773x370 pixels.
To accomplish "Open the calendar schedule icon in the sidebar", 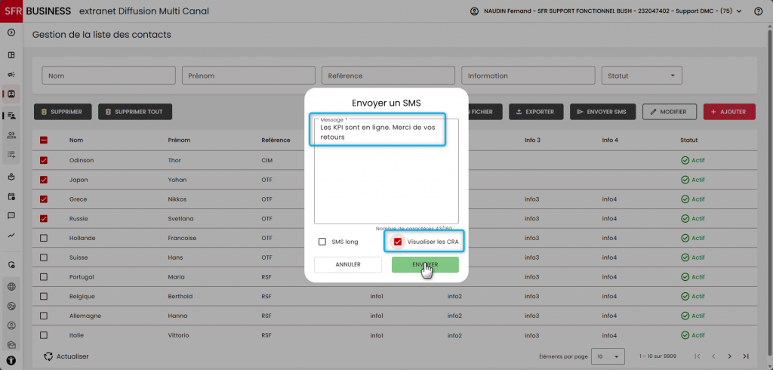I will (11, 196).
